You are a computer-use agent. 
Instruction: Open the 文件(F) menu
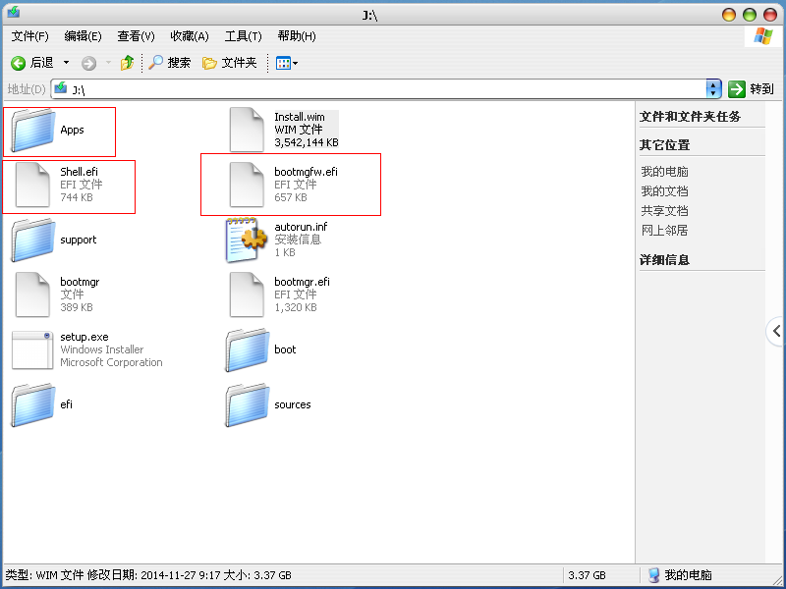click(x=29, y=36)
